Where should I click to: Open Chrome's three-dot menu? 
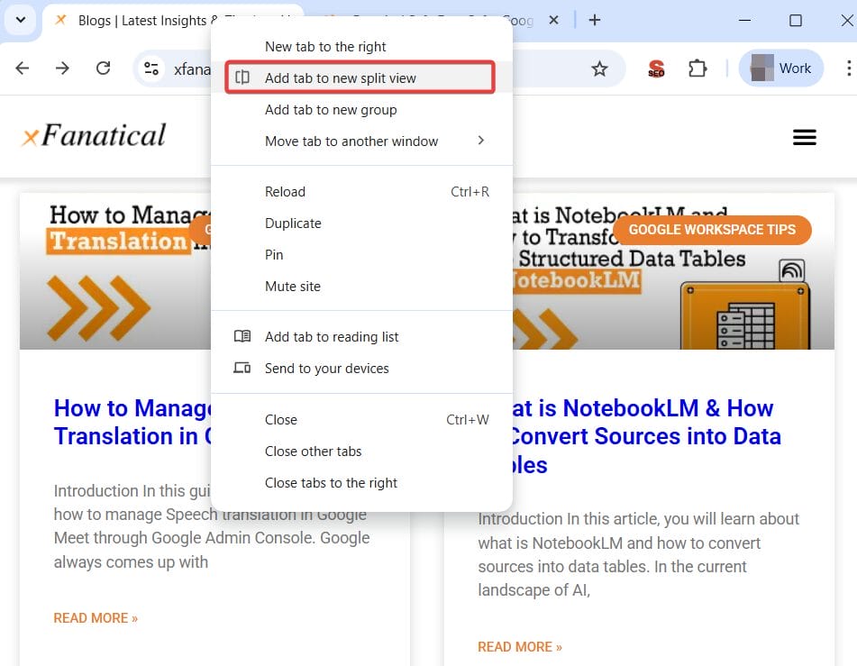tap(848, 68)
